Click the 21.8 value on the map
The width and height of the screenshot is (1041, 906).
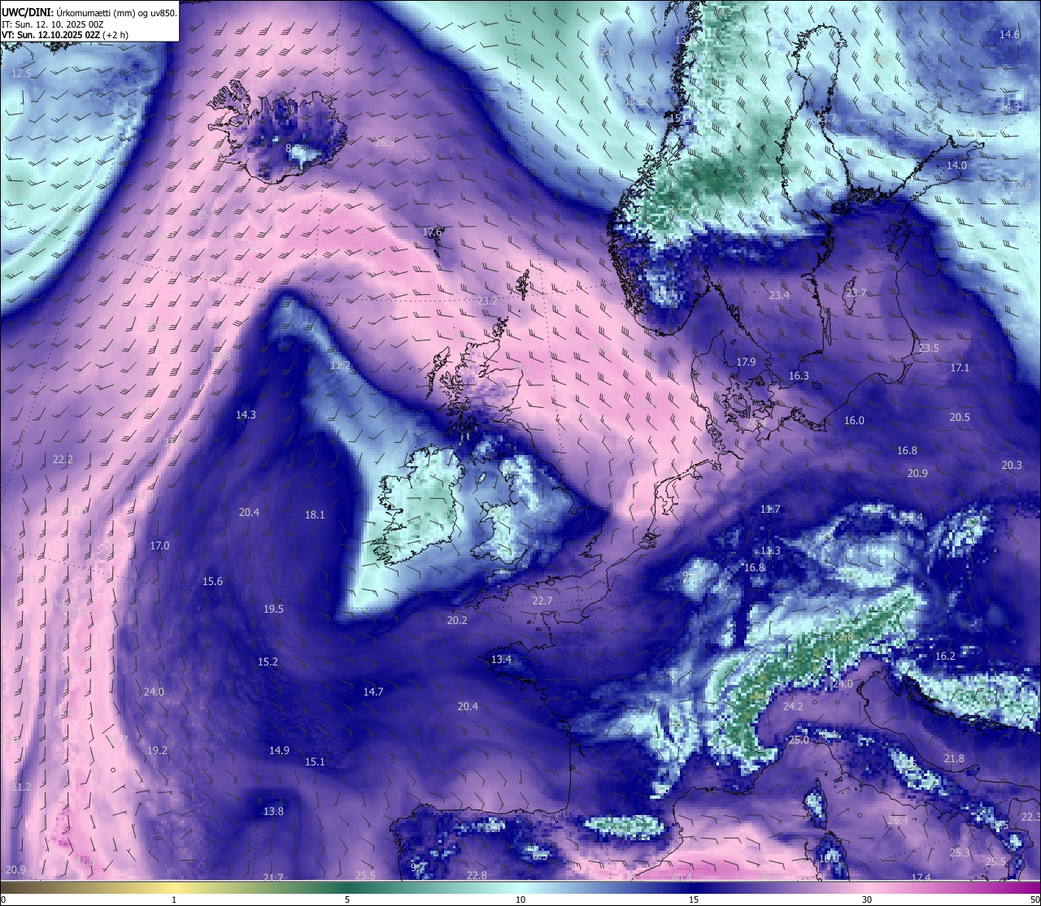954,758
